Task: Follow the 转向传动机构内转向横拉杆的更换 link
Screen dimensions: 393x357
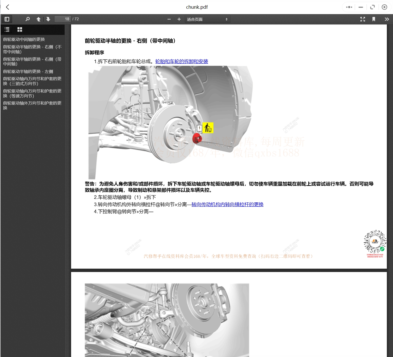Action: pos(227,204)
